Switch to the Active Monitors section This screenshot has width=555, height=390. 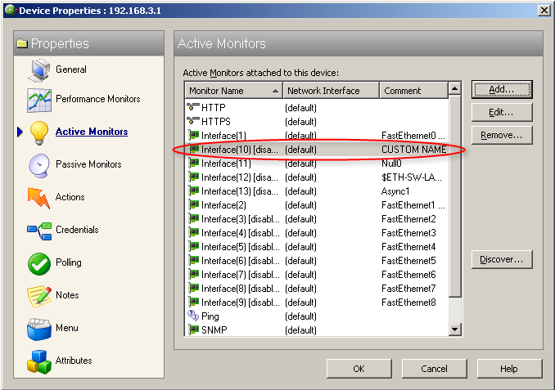point(91,132)
